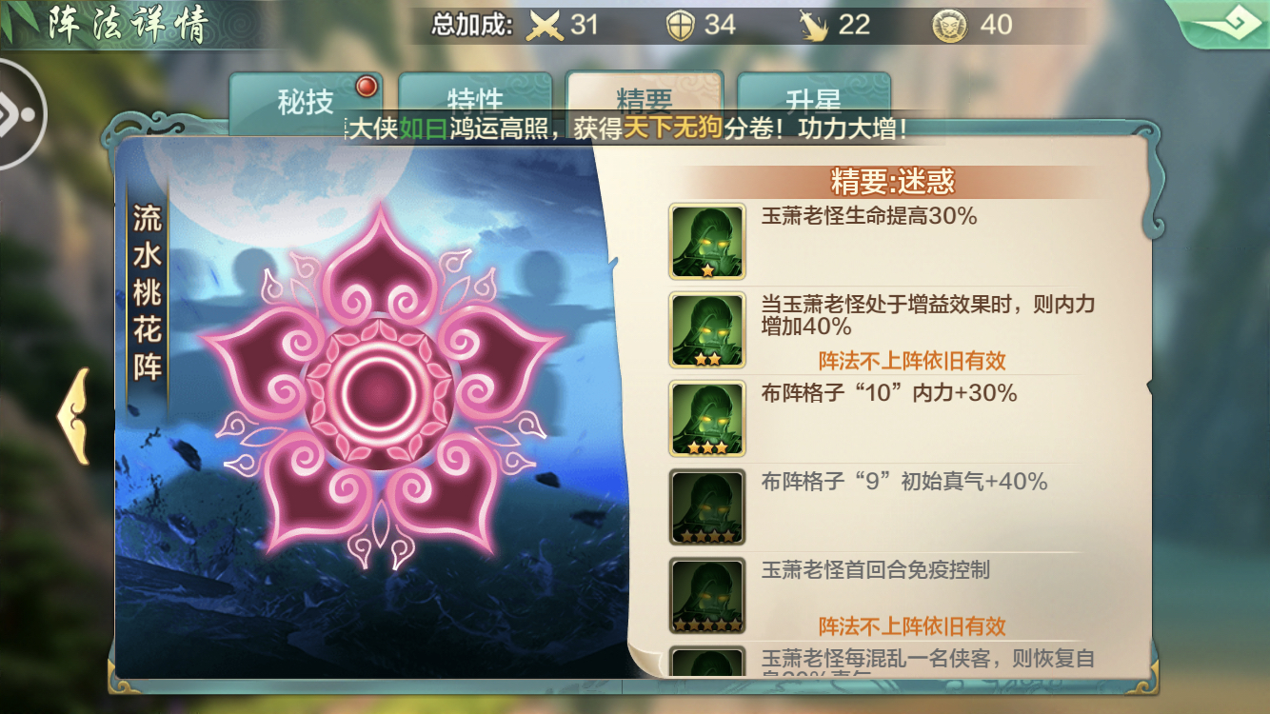Viewport: 1270px width, 714px height.
Task: Tap the 流水桃花阵 vertical name banner
Action: click(x=148, y=294)
